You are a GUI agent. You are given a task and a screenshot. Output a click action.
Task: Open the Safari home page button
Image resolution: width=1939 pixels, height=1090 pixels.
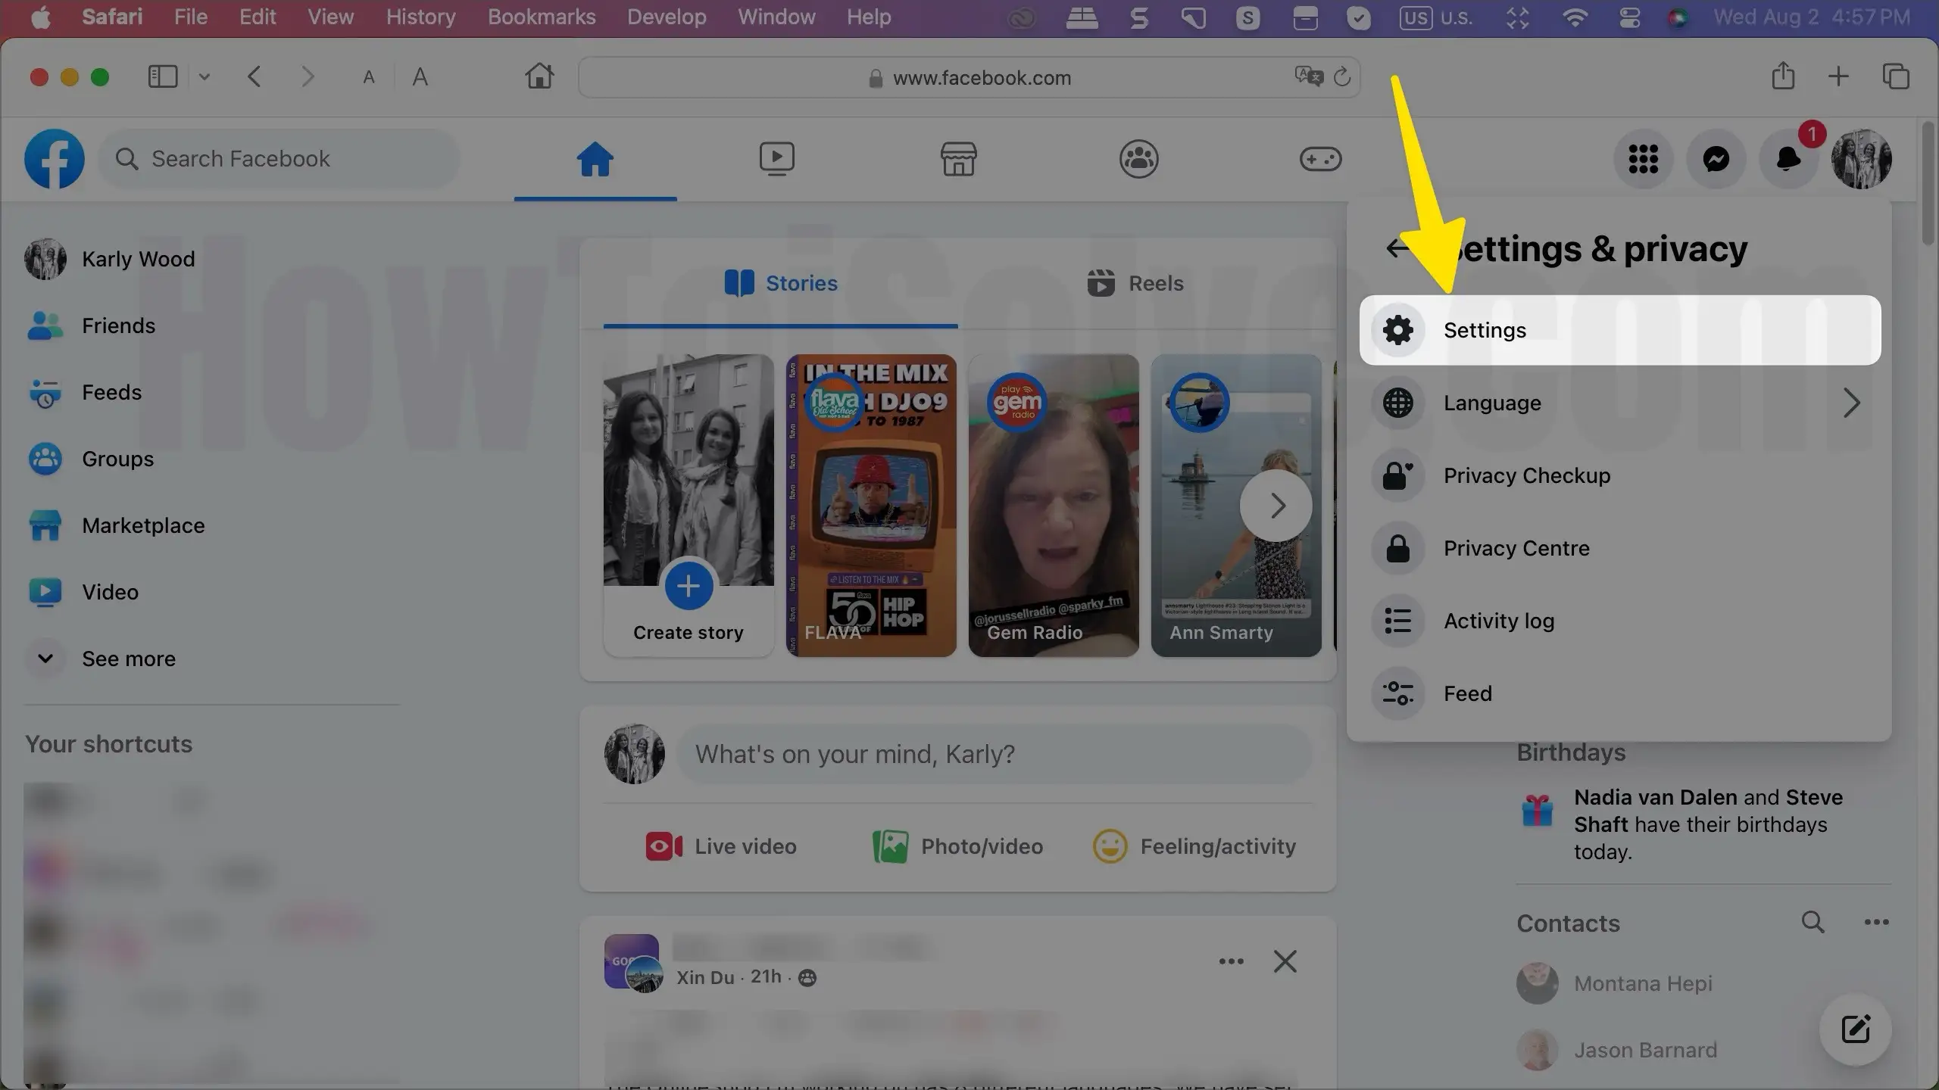(x=539, y=76)
